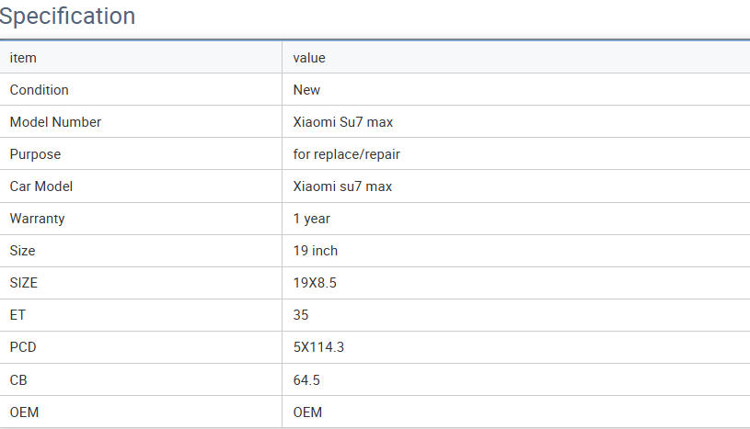Select the Purpose row label
Viewport: 750px width, 429px height.
pyautogui.click(x=35, y=154)
